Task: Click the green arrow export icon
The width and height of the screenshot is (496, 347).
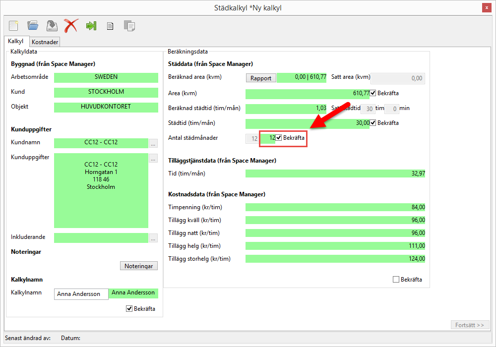Action: pyautogui.click(x=91, y=25)
